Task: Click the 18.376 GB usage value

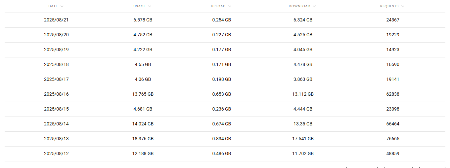Action: pyautogui.click(x=143, y=139)
